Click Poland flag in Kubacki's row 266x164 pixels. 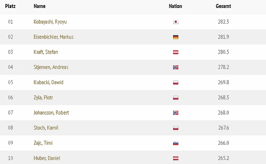[176, 83]
